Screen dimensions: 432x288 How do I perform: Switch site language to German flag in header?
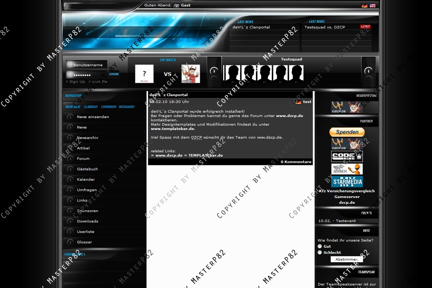pyautogui.click(x=365, y=5)
